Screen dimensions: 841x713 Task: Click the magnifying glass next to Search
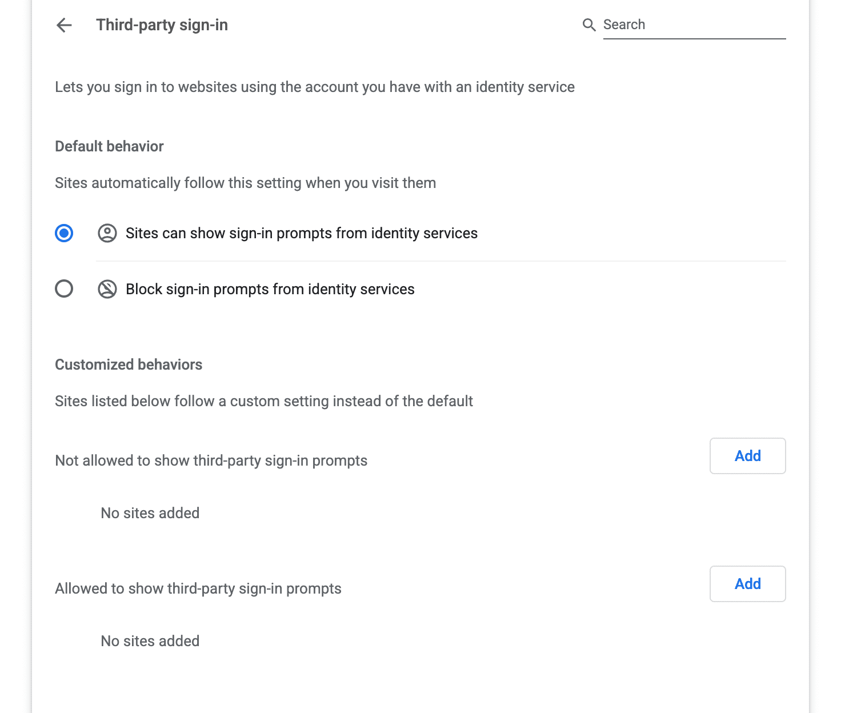point(589,25)
